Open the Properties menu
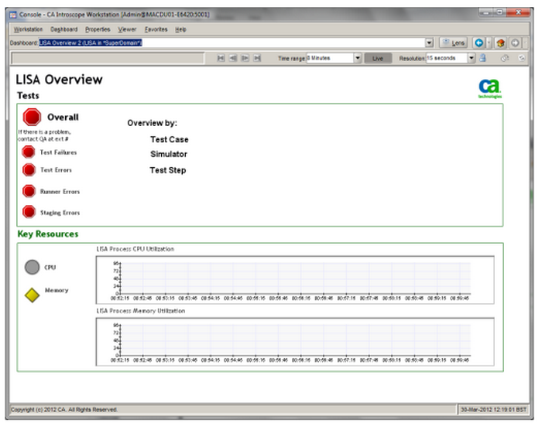The width and height of the screenshot is (542, 423). pyautogui.click(x=98, y=29)
